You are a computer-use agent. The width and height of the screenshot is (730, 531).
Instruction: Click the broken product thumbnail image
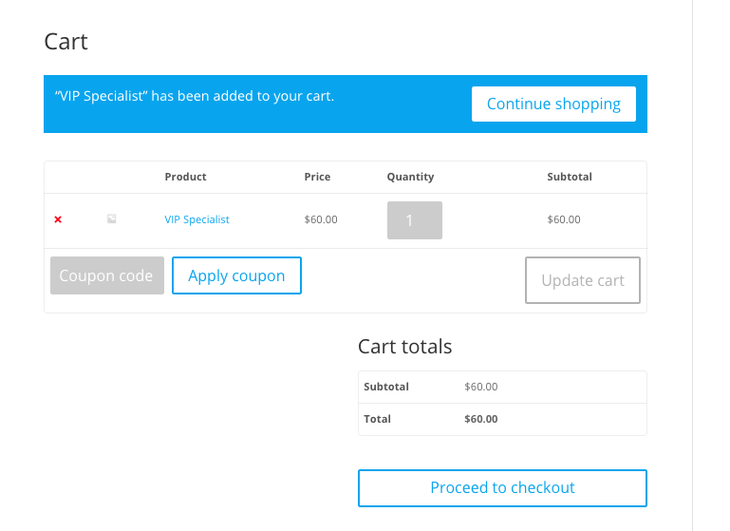click(111, 219)
